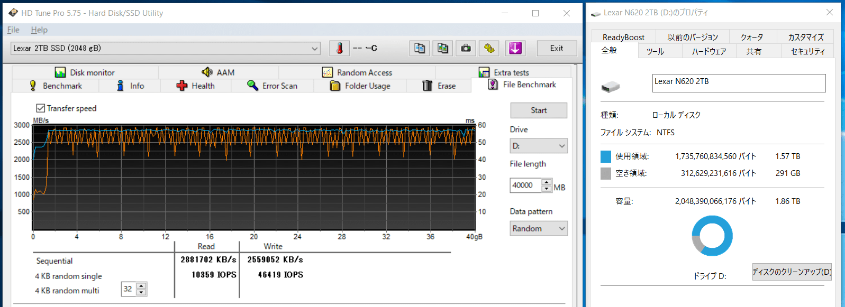Viewport: 845px width, 307px height.
Task: Click the Disk monitor tab icon
Action: [x=60, y=72]
